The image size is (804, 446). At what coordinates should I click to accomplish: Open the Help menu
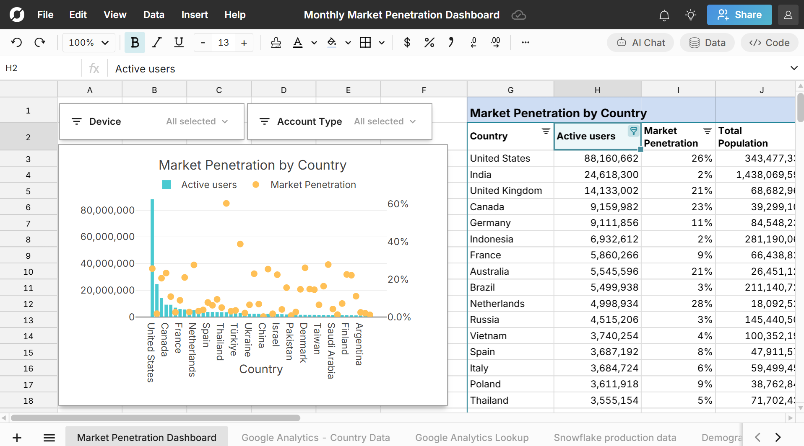click(x=235, y=15)
